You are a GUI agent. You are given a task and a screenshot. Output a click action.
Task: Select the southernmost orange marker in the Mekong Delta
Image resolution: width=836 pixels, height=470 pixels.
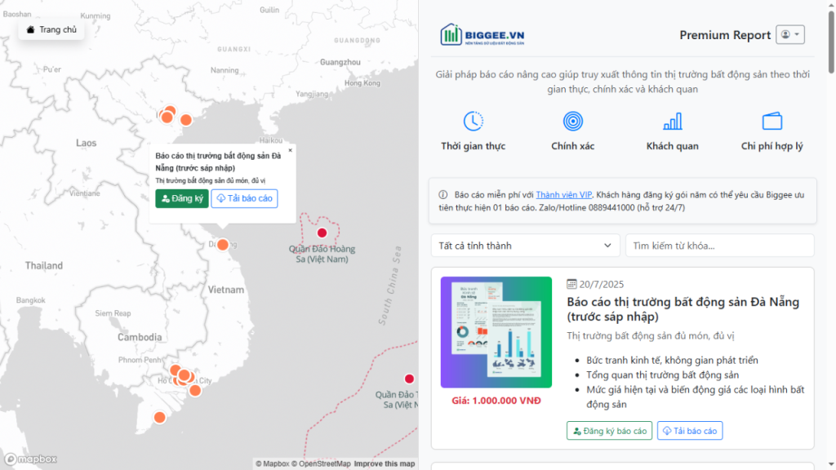pos(159,417)
